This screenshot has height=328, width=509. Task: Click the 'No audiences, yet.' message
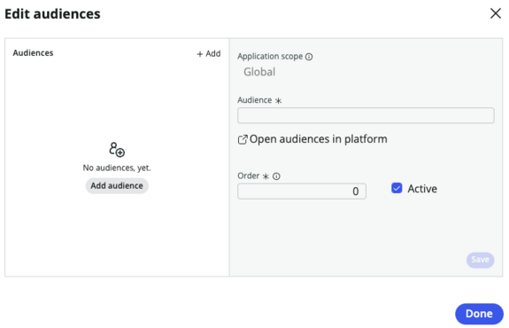[x=117, y=168]
